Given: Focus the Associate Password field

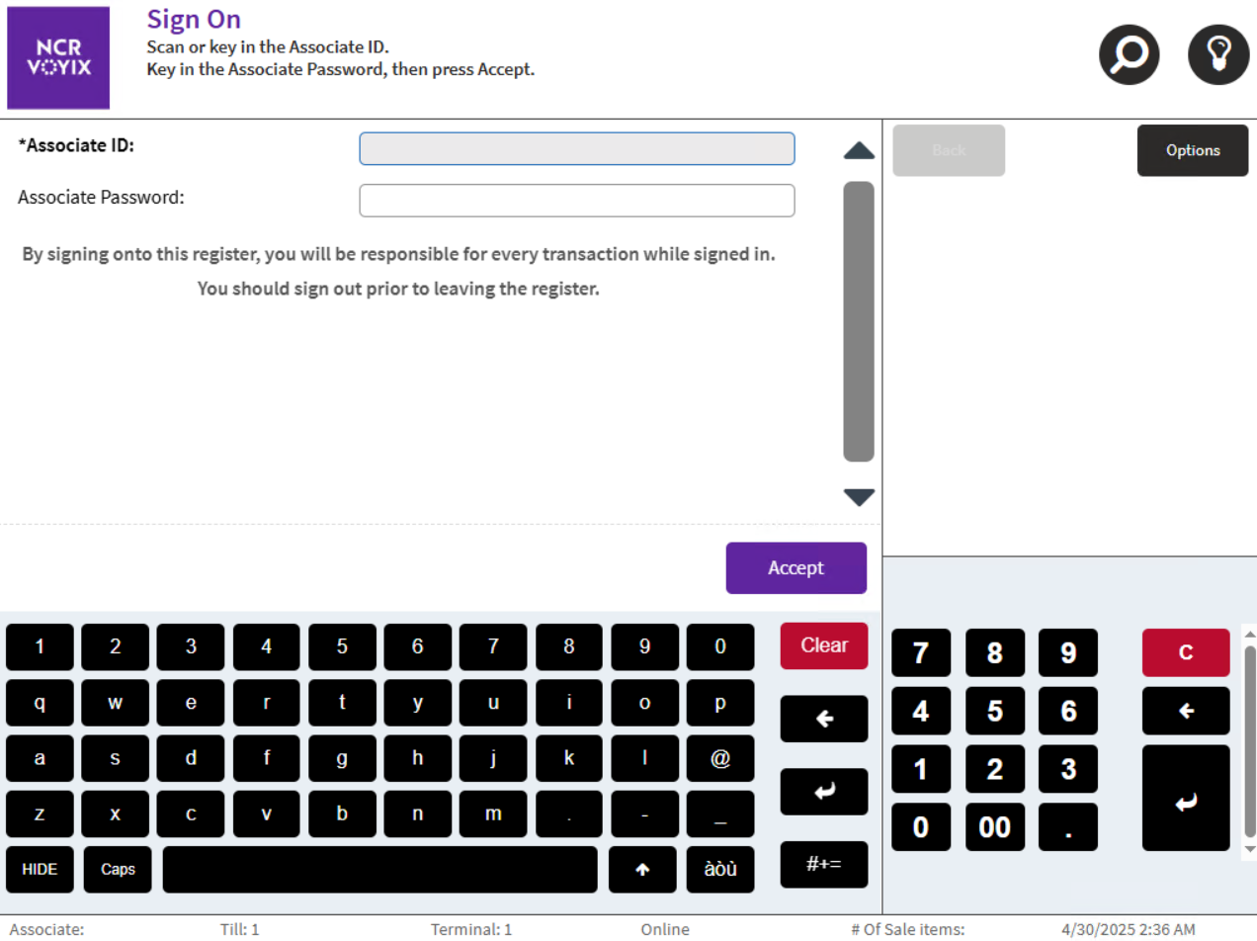Looking at the screenshot, I should click(x=576, y=201).
